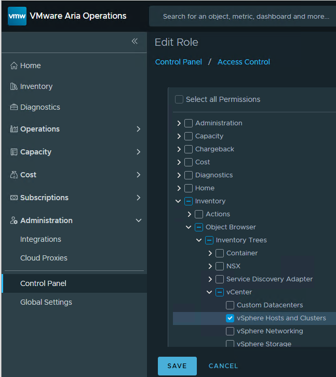
Task: Click the VMware Aria Operations logo
Action: 17,16
